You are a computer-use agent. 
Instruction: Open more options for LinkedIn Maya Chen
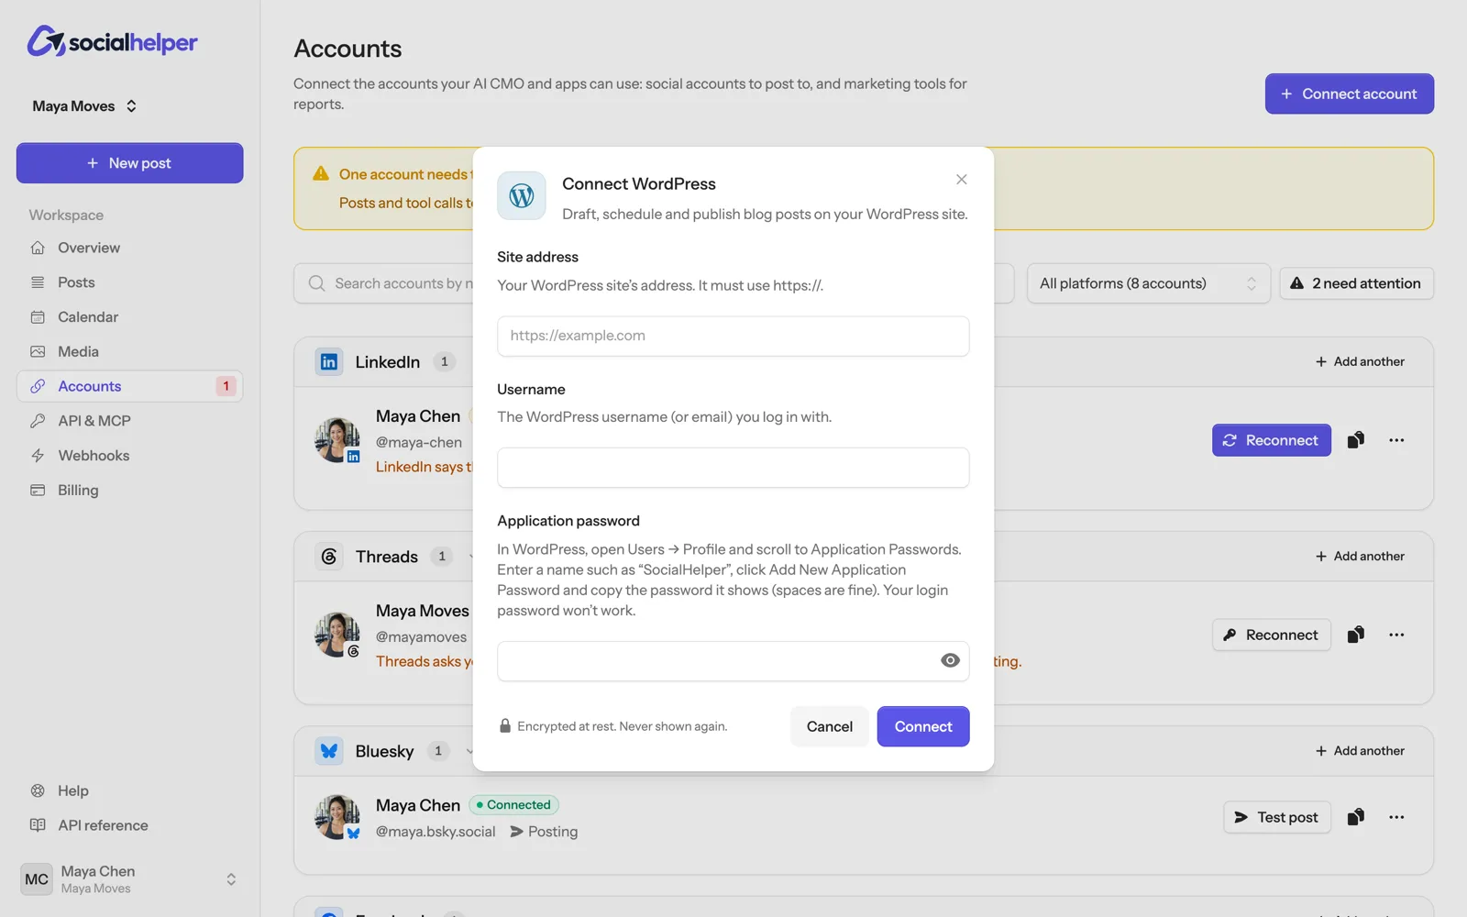click(1396, 440)
